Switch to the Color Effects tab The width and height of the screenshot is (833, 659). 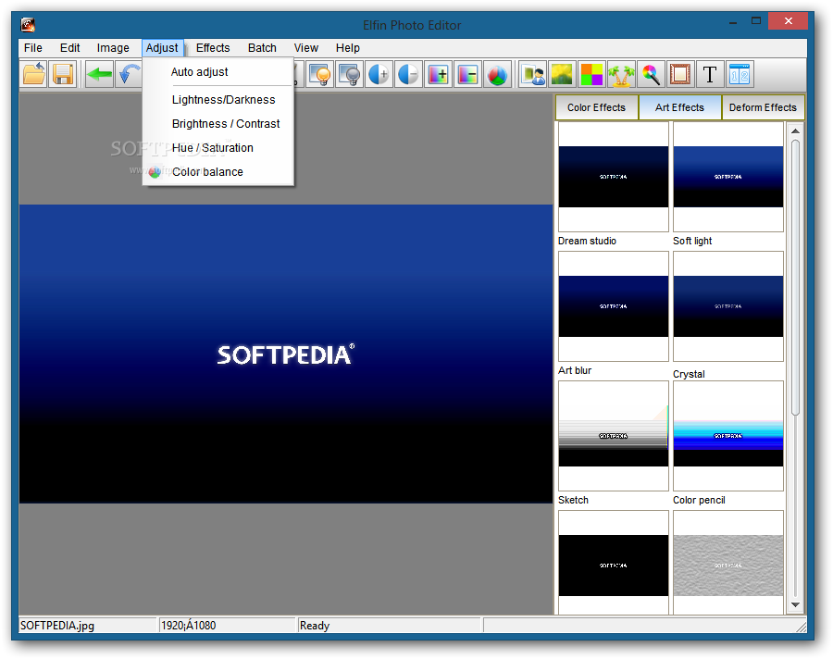[597, 107]
